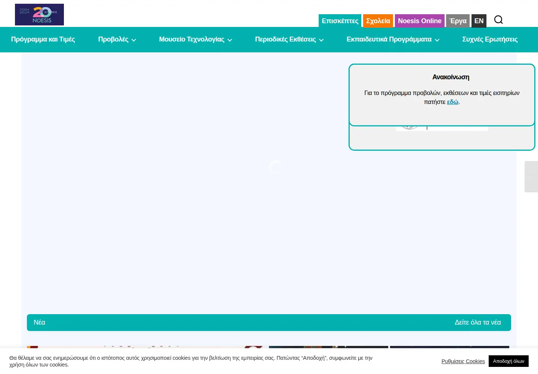Follow the εδώ link in the announcement
Viewport: 538px width, 374px height.
(x=452, y=102)
